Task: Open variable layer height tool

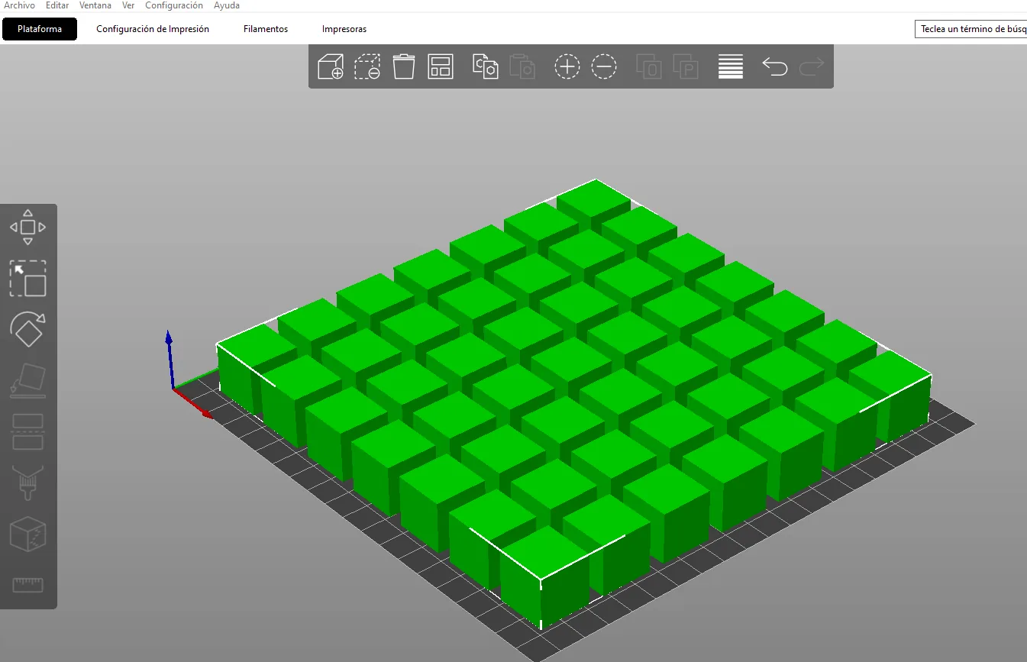Action: click(x=731, y=66)
